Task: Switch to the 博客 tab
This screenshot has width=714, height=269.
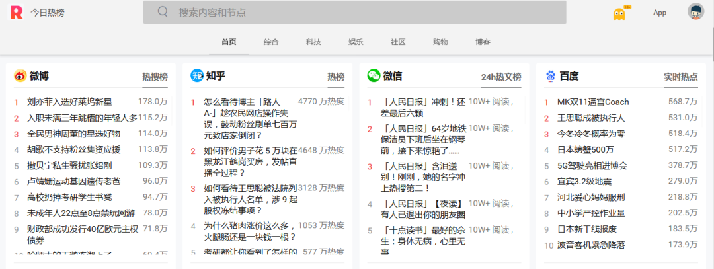Action: pos(483,42)
